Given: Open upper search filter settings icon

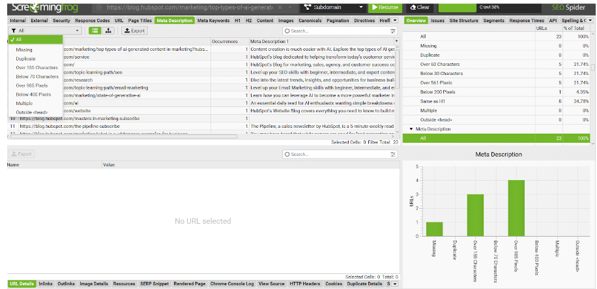Looking at the screenshot, I should 392,31.
